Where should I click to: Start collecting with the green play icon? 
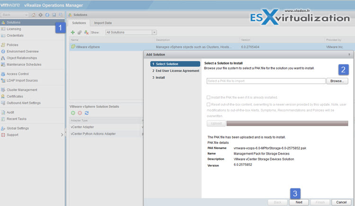click(x=73, y=113)
